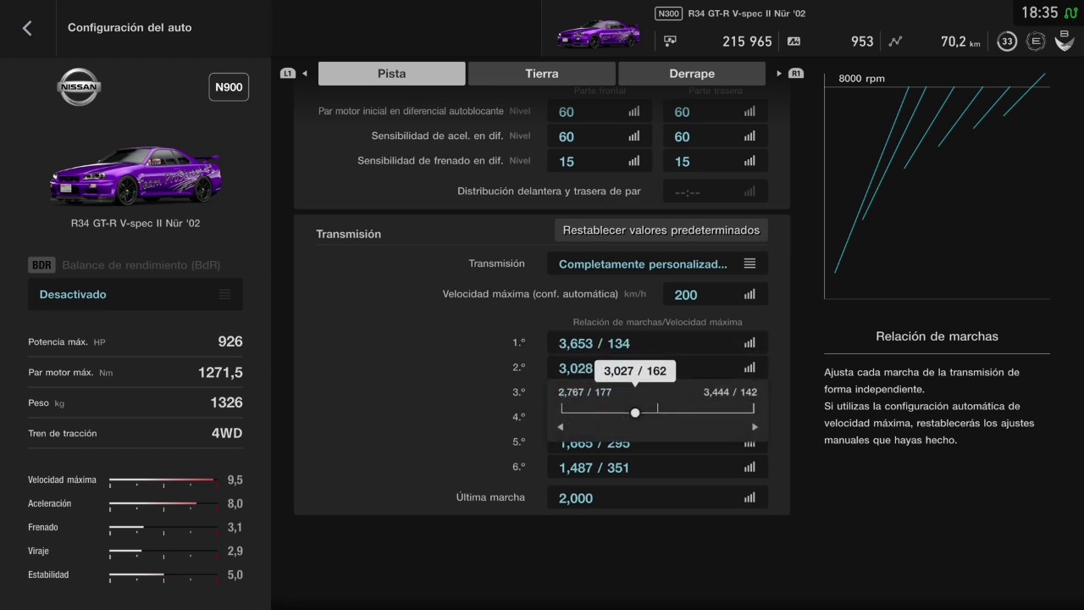Set front Sensibilidad de frenado value 15

[600, 161]
